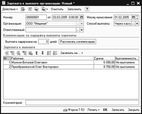Click the edit row table icon
Screen dimensions: 142x114
coord(18,53)
